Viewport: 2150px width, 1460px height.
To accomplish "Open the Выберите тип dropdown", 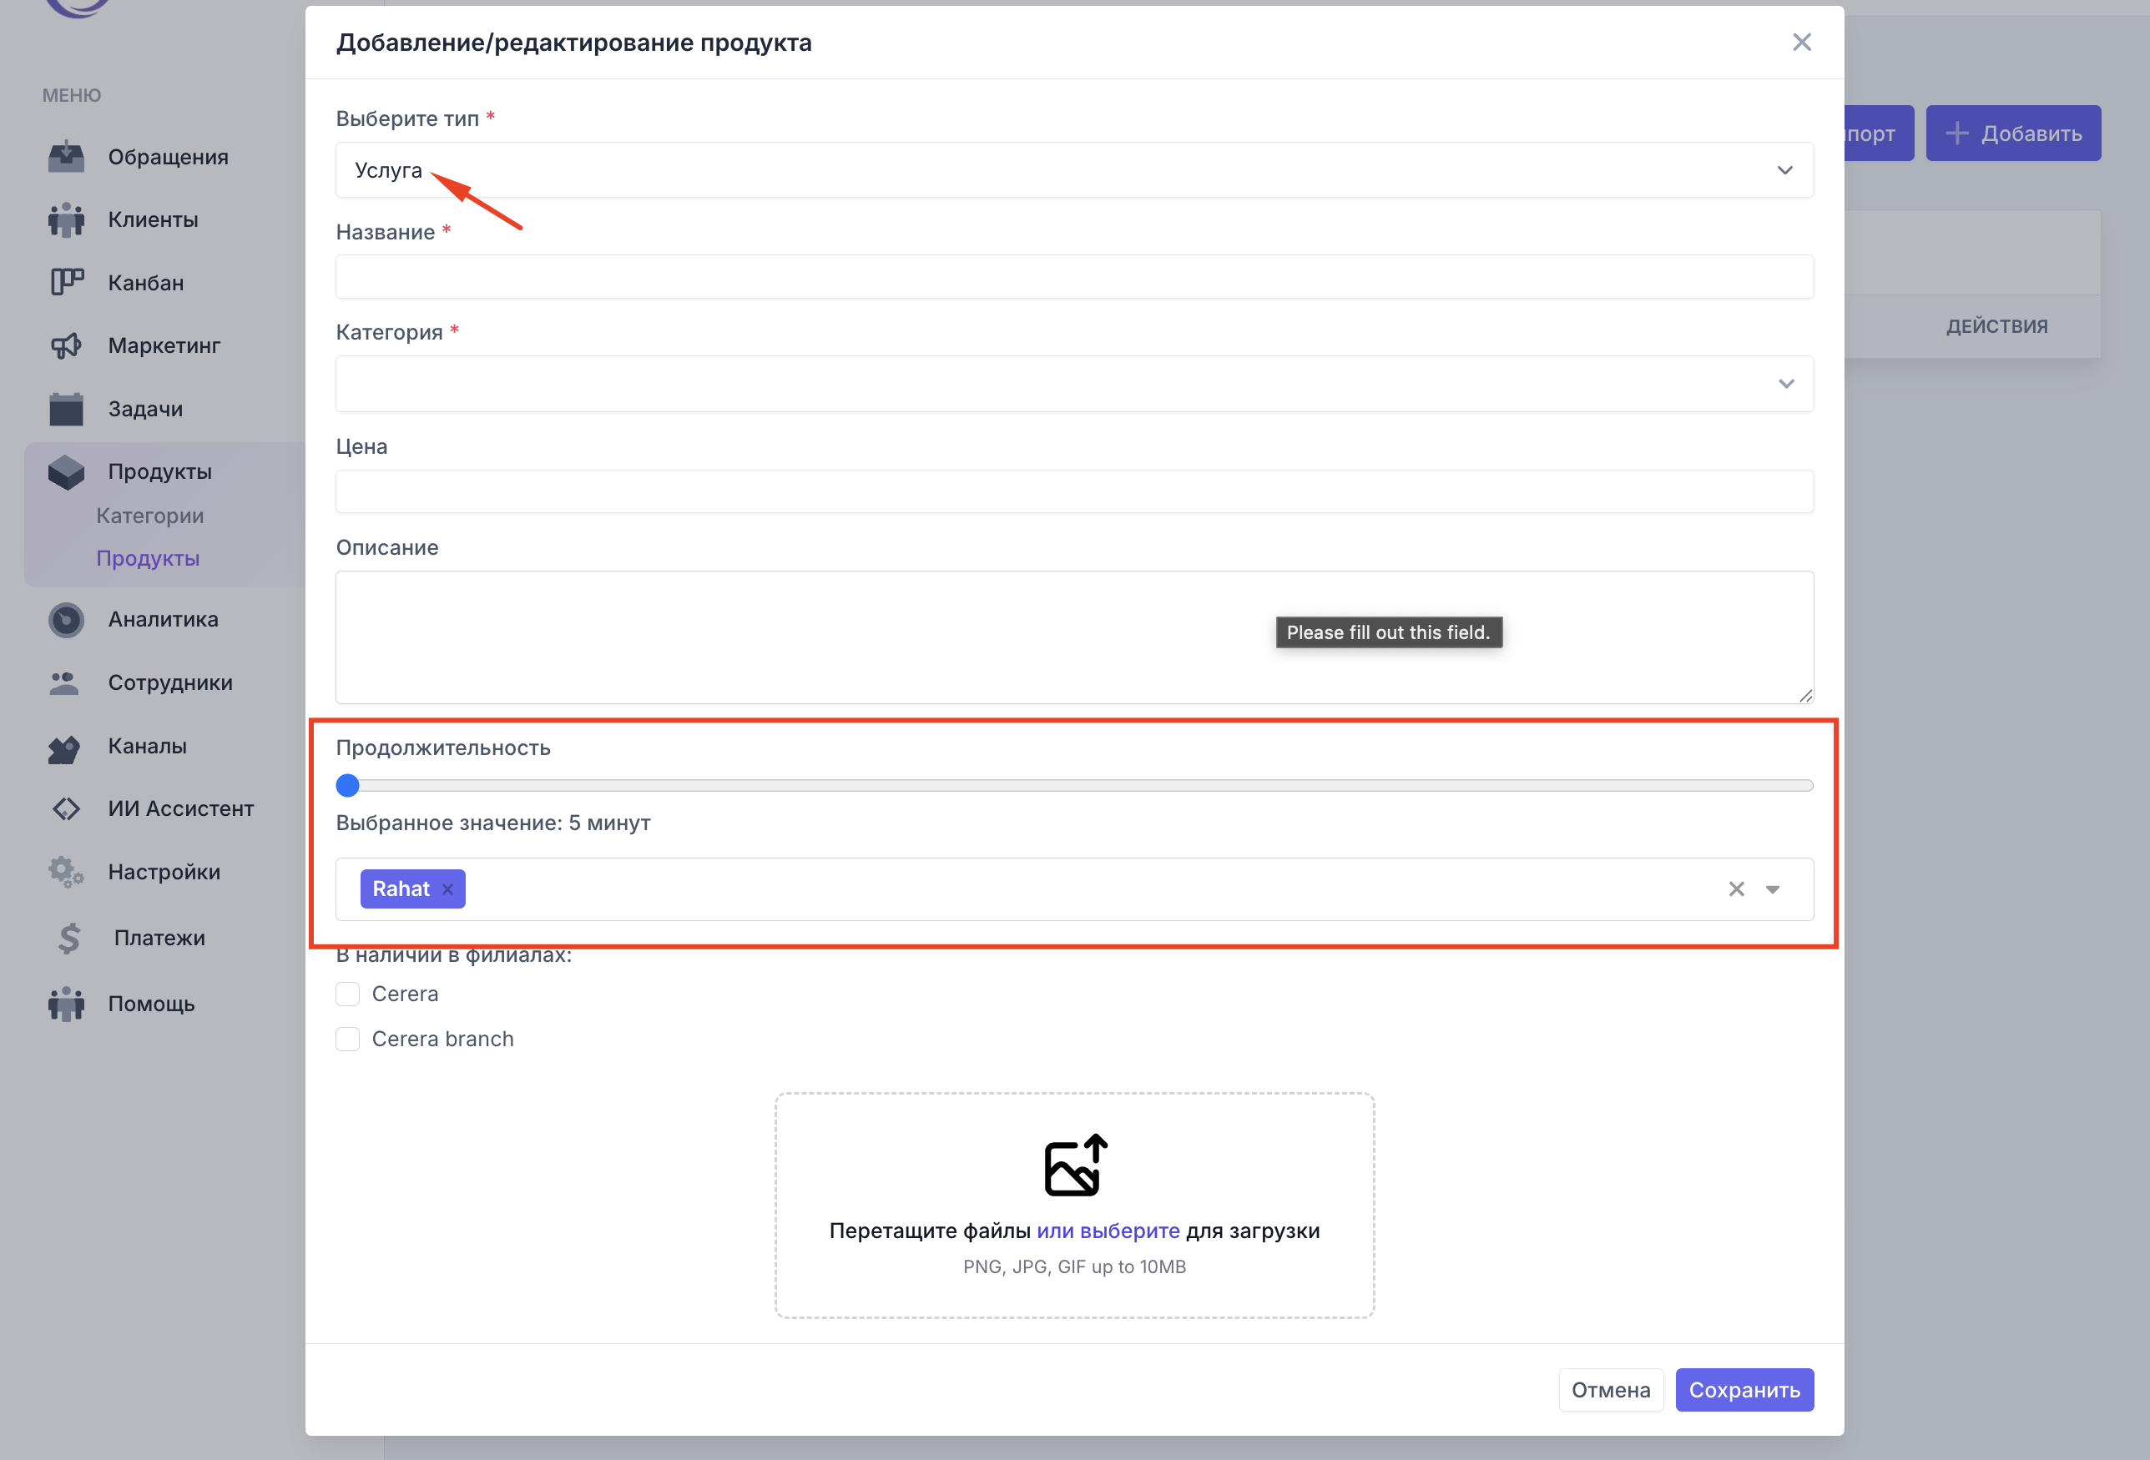I will 1073,170.
